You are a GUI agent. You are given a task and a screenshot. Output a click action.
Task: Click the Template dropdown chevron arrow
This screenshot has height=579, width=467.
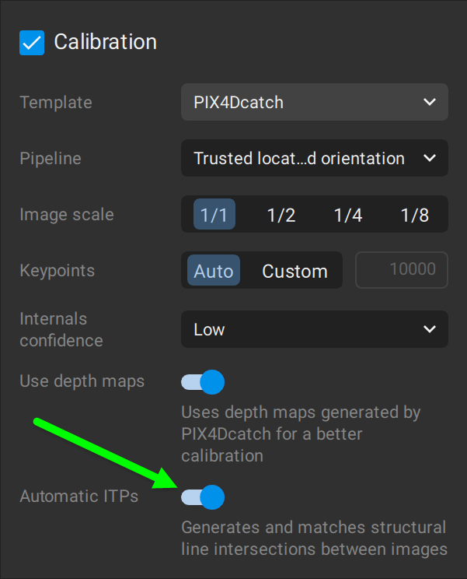tap(430, 102)
